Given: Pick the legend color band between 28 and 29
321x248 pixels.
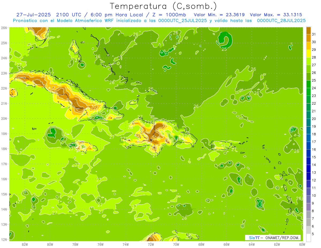Looking at the screenshot, I should pos(308,53).
